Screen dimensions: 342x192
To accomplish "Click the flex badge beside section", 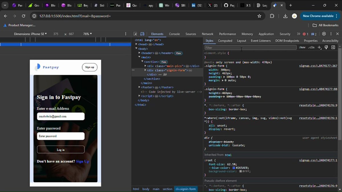I will coord(164,62).
